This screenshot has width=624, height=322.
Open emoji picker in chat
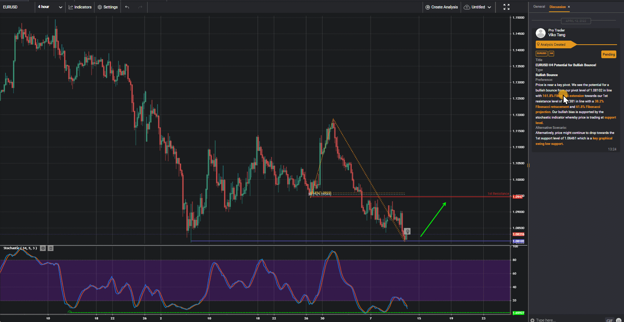coord(618,320)
